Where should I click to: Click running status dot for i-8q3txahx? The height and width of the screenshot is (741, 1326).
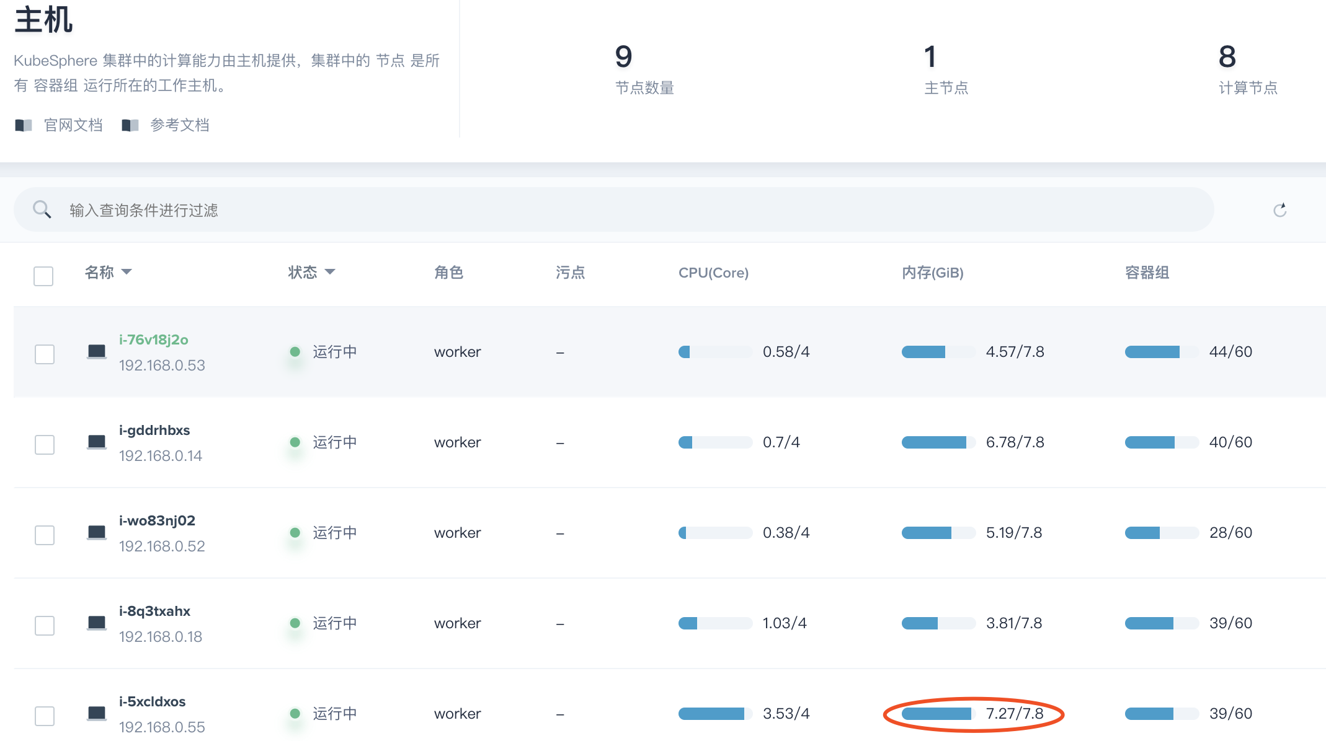[295, 623]
